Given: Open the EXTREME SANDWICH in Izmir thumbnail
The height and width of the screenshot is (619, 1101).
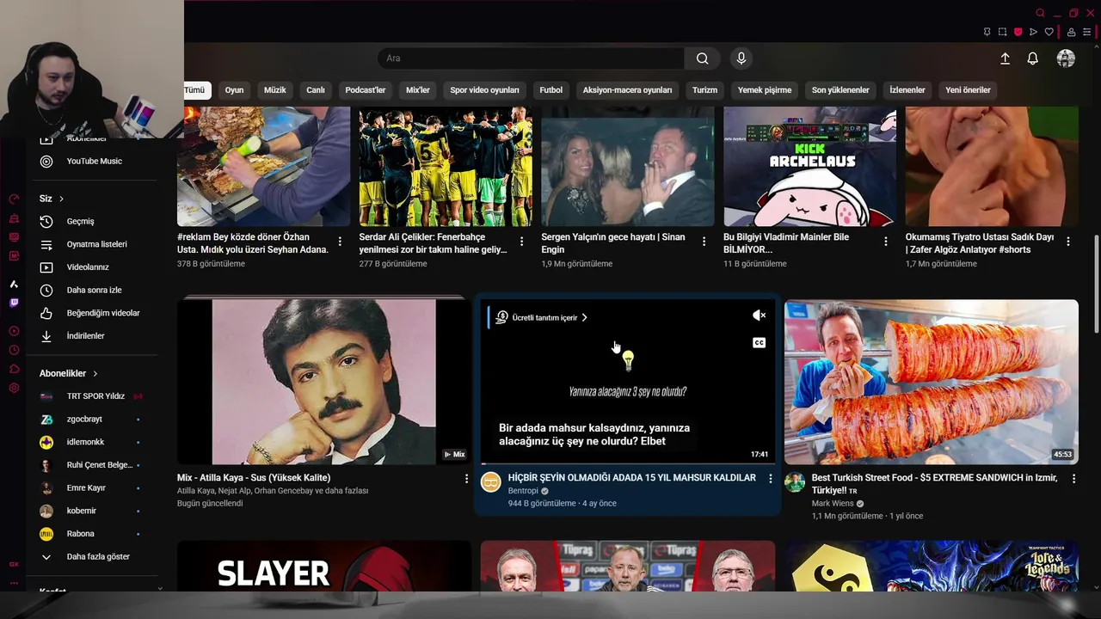Looking at the screenshot, I should point(932,382).
